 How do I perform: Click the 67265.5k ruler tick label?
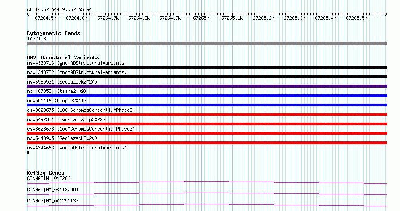click(356, 18)
